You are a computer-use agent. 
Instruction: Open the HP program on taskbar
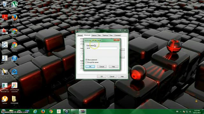click(x=67, y=111)
